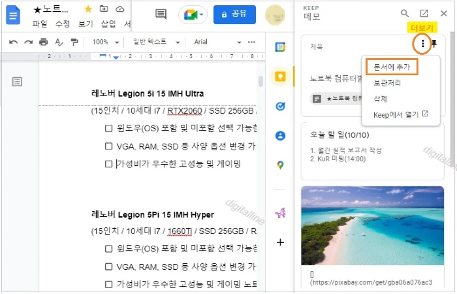Image resolution: width=457 pixels, height=294 pixels.
Task: Open the Google Docs home icon
Action: (x=13, y=15)
